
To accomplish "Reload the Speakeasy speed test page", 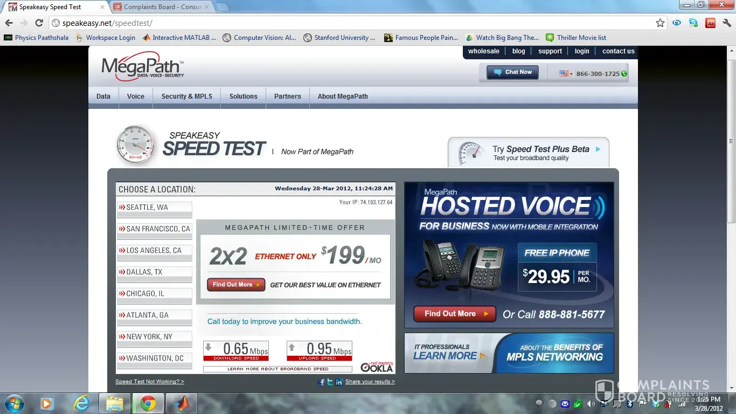I will (39, 23).
